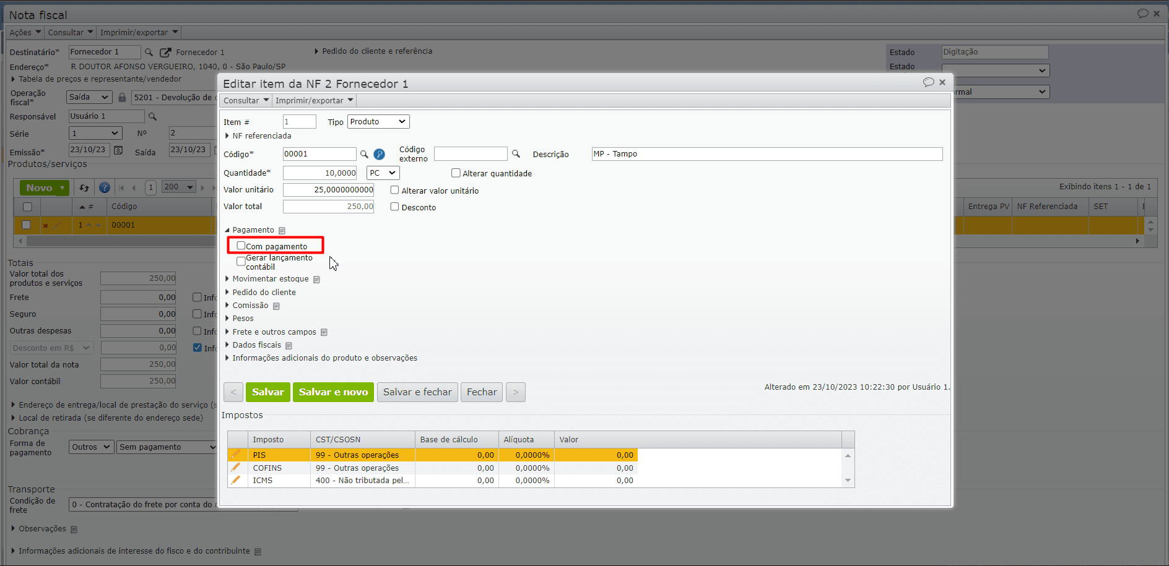Toggle the checkbox beside the Frete total
Viewport: 1169px width, 566px height.
[x=197, y=298]
